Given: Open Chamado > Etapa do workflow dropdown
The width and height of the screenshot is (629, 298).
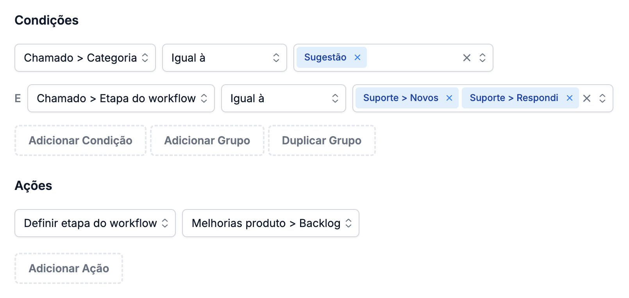Looking at the screenshot, I should 121,98.
